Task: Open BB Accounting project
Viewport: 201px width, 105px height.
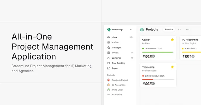Action: [x=118, y=85]
